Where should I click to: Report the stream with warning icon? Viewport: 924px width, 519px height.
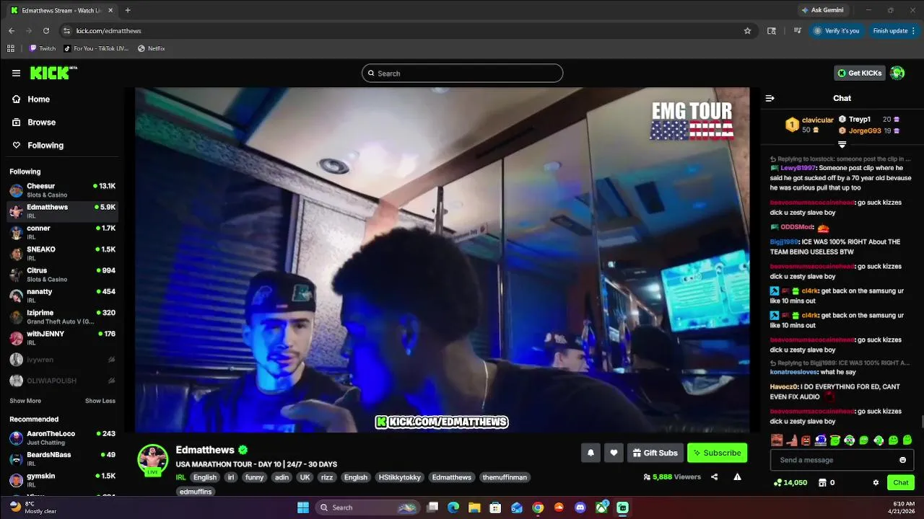point(737,476)
